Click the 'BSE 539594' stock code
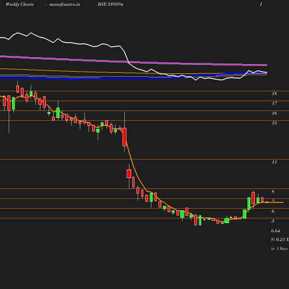This screenshot has width=289, height=289. [110, 5]
